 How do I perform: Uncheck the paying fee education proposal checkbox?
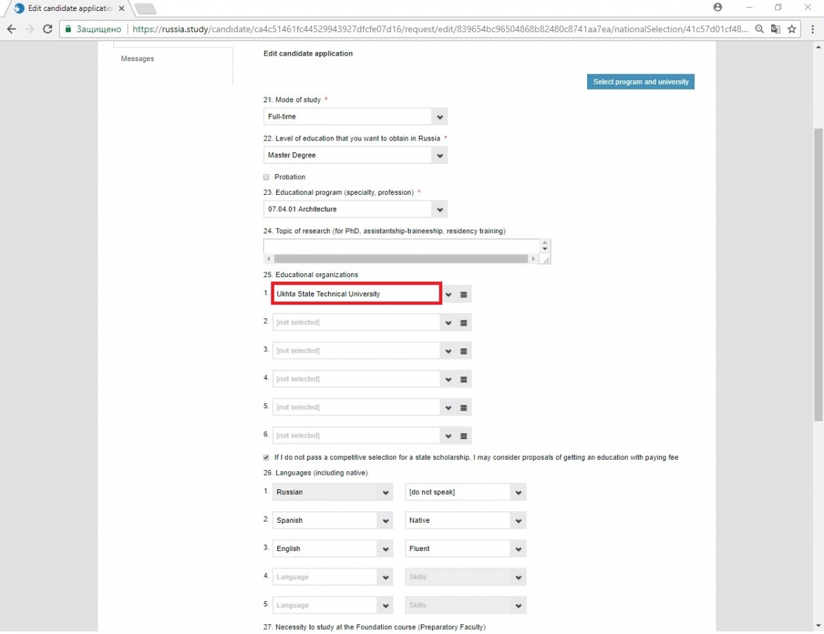[266, 458]
